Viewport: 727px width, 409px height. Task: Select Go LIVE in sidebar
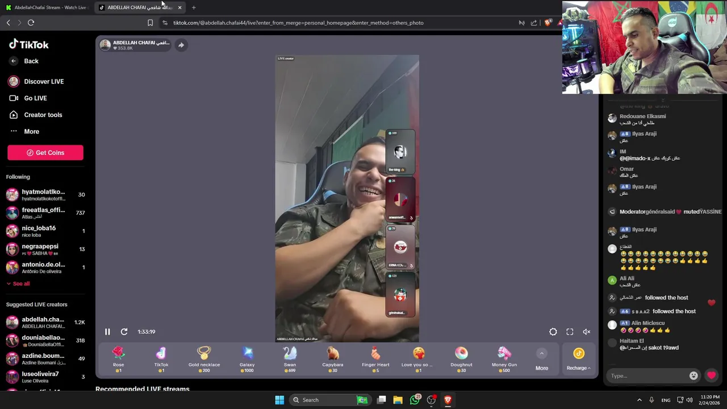pos(28,98)
